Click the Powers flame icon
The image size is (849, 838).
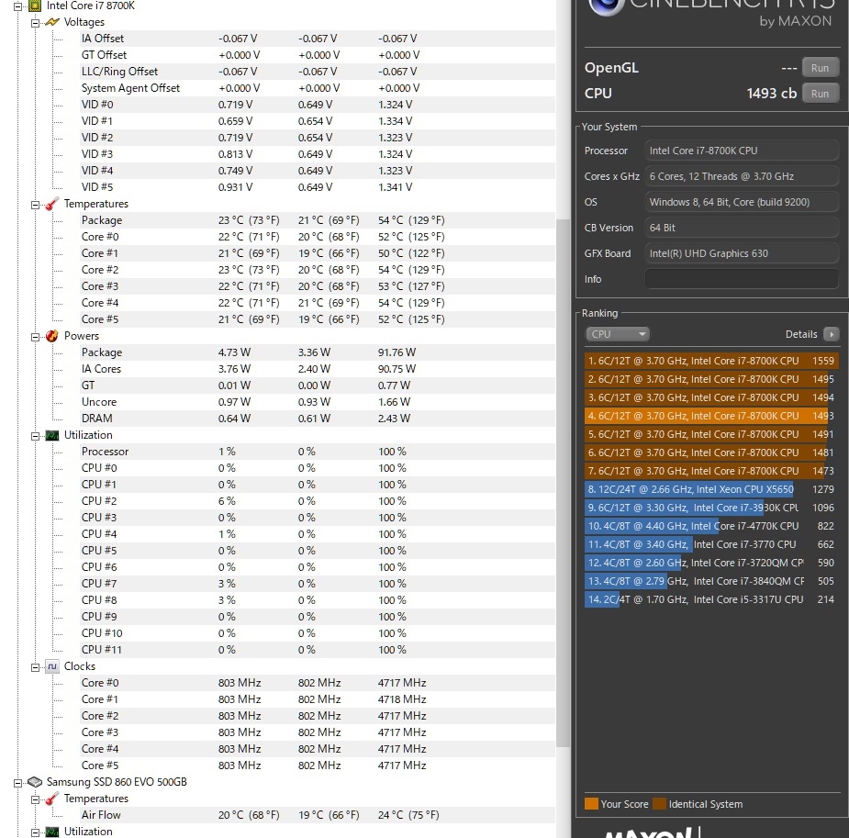pyautogui.click(x=52, y=336)
